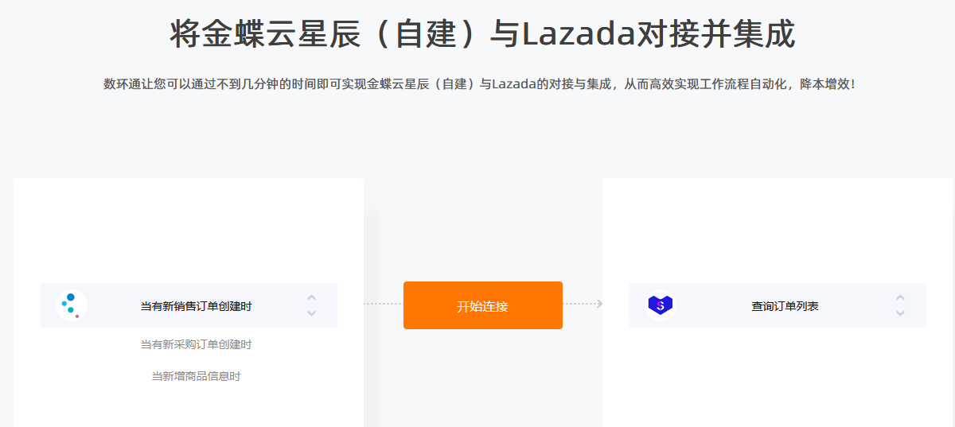Screen dimensions: 955x427
Task: Click the dotted connector left of 开始连接
Action: tap(384, 304)
